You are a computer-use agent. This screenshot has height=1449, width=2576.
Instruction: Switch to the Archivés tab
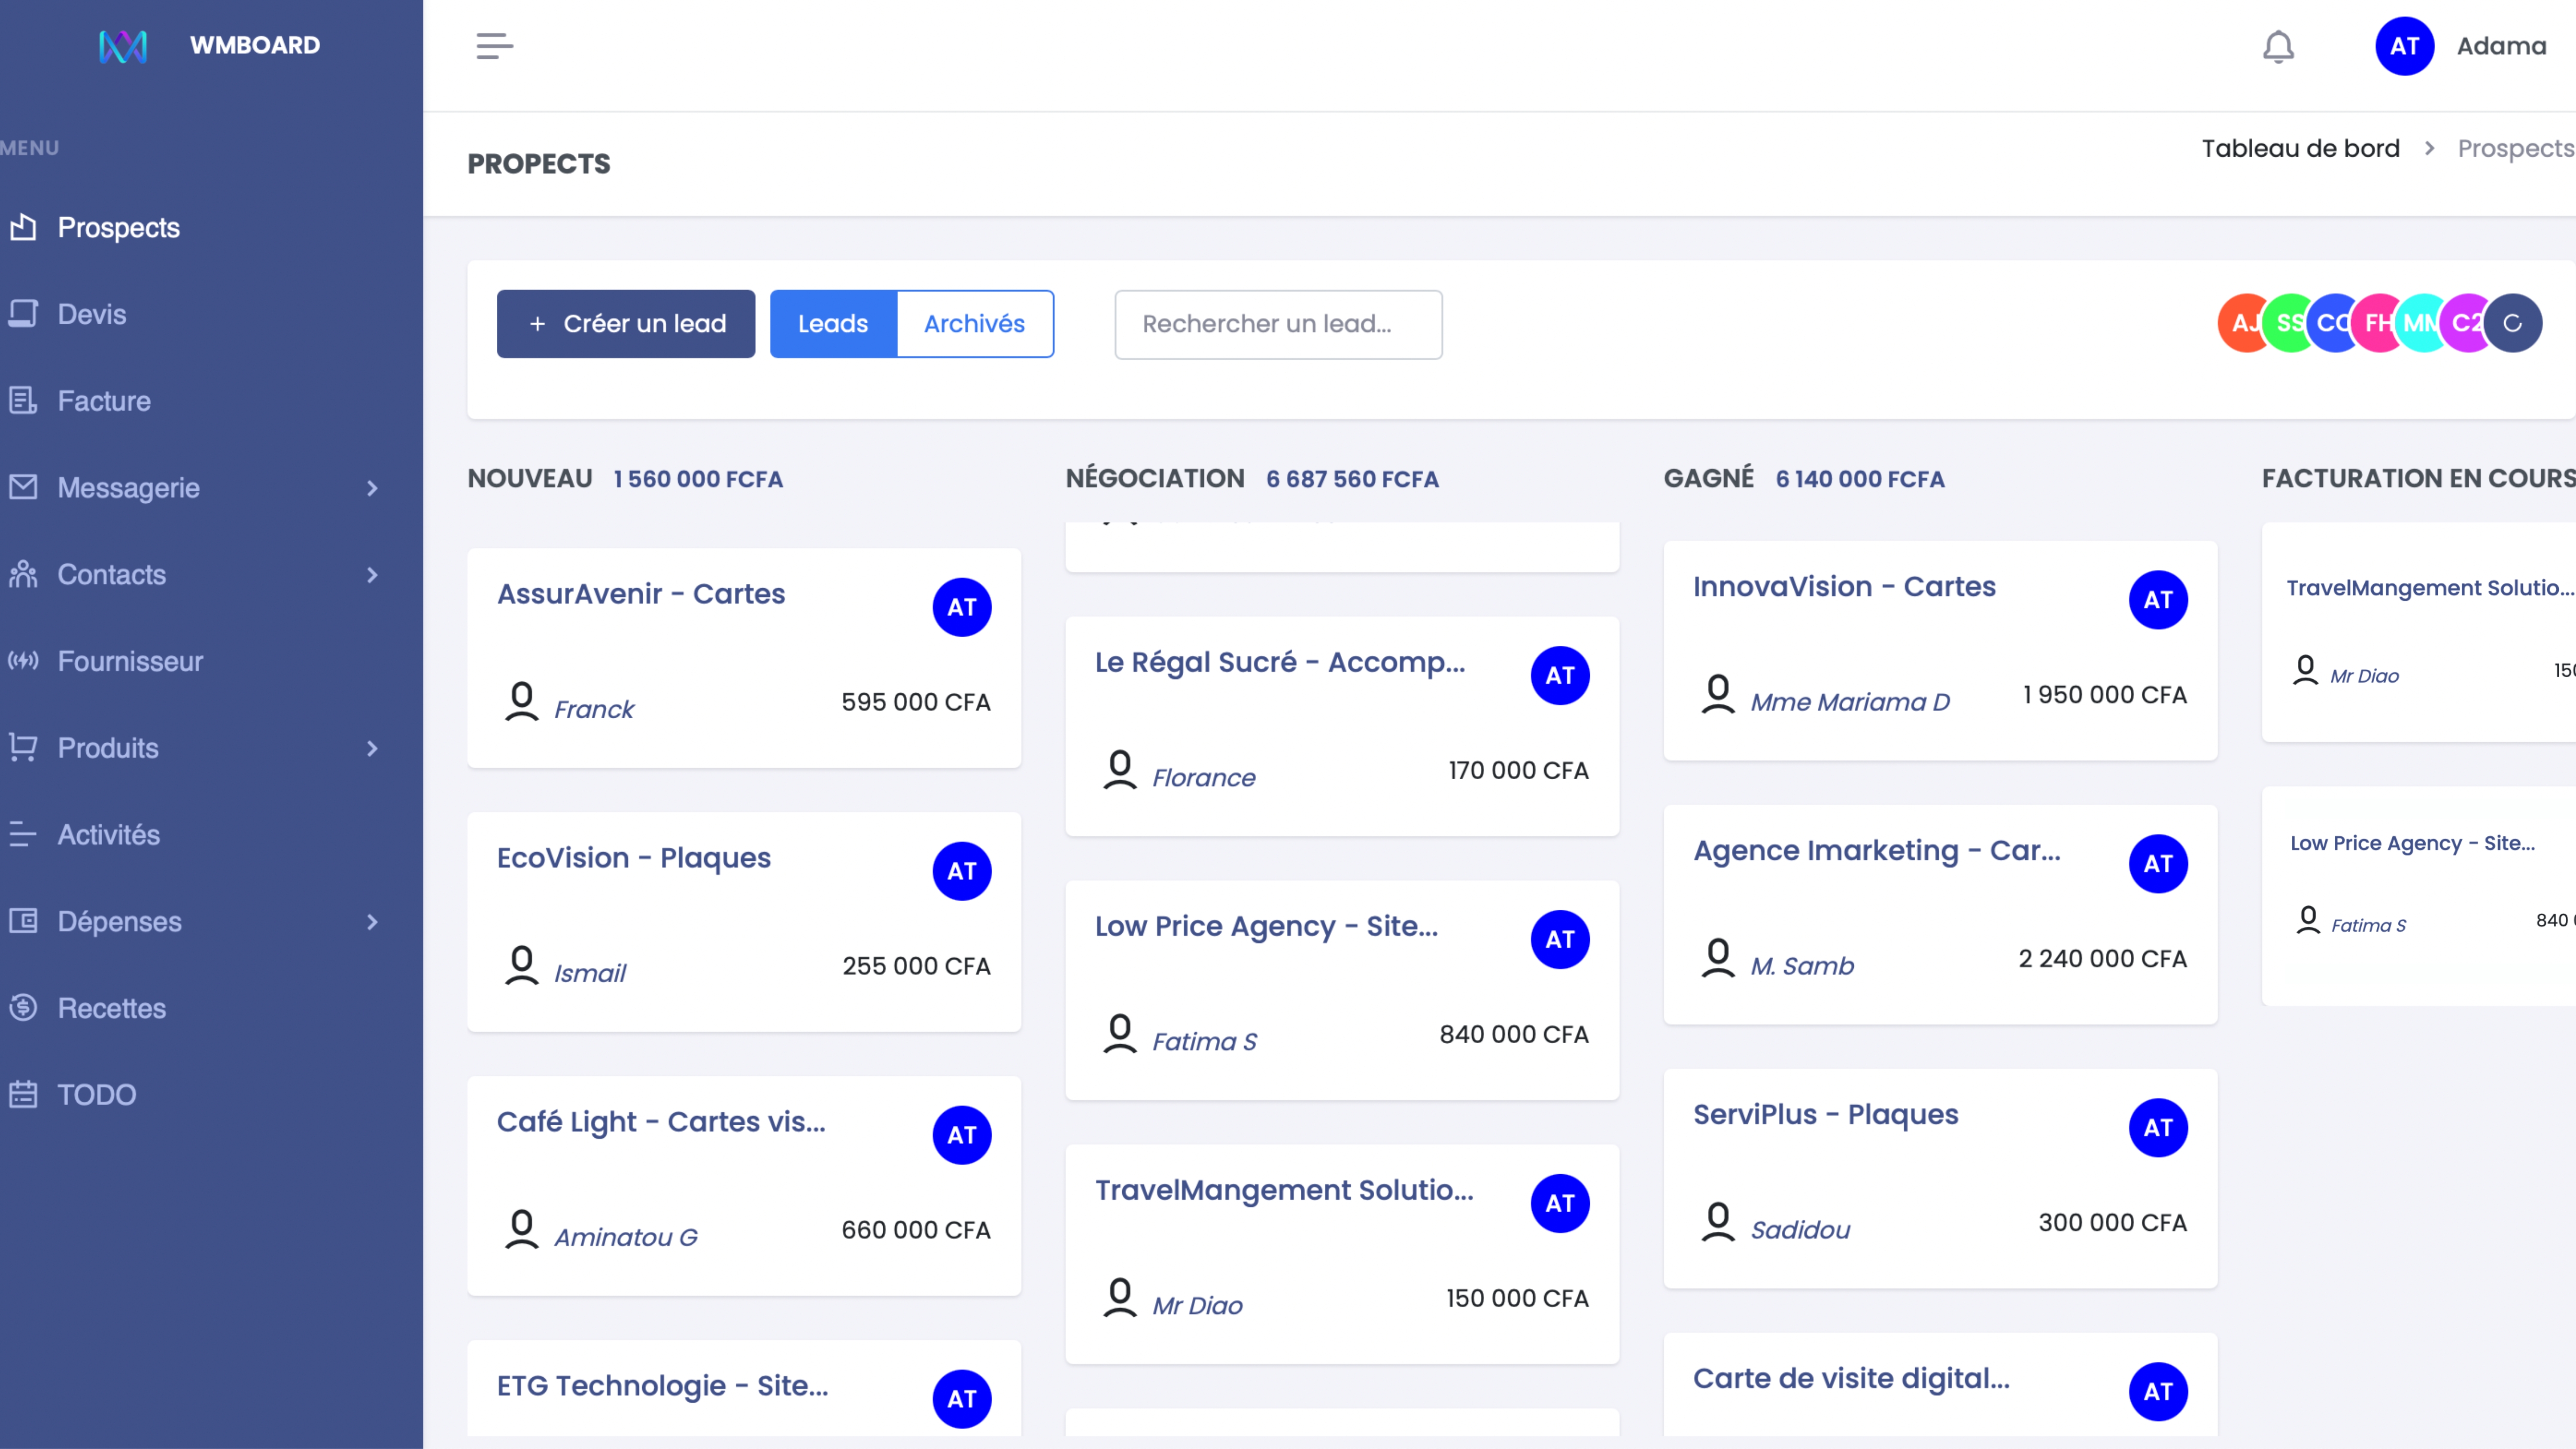coord(975,324)
